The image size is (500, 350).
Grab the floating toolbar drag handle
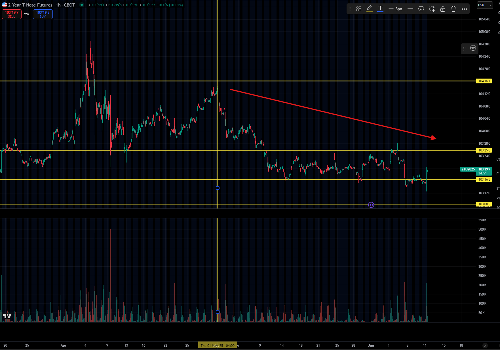coord(350,9)
